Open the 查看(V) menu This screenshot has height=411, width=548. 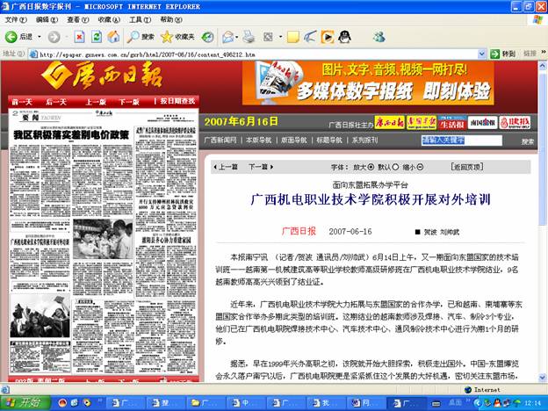point(77,19)
